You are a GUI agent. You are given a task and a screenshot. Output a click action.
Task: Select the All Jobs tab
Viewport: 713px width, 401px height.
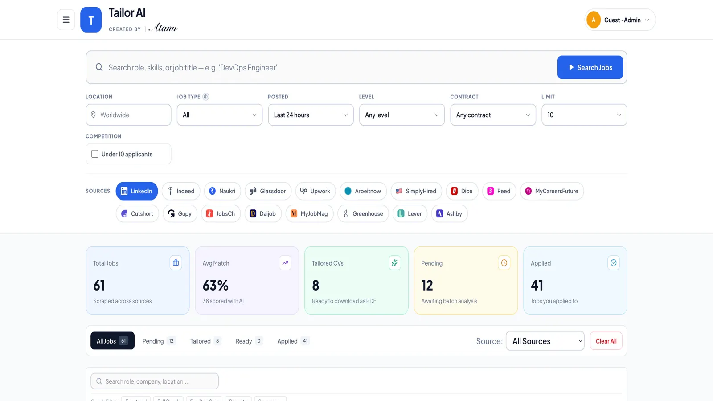(112, 341)
